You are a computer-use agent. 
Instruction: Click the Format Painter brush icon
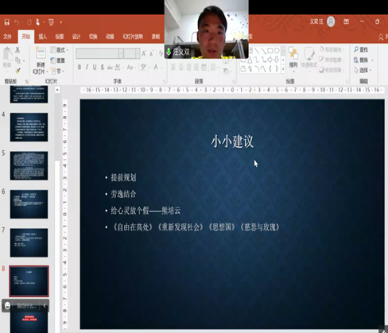point(17,71)
